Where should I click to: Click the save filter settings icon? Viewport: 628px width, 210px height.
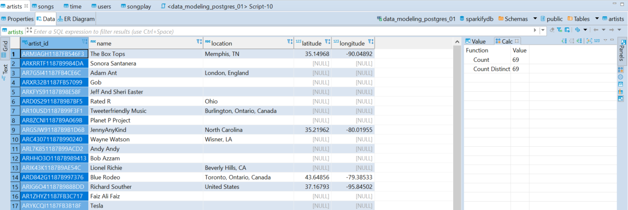(x=560, y=30)
